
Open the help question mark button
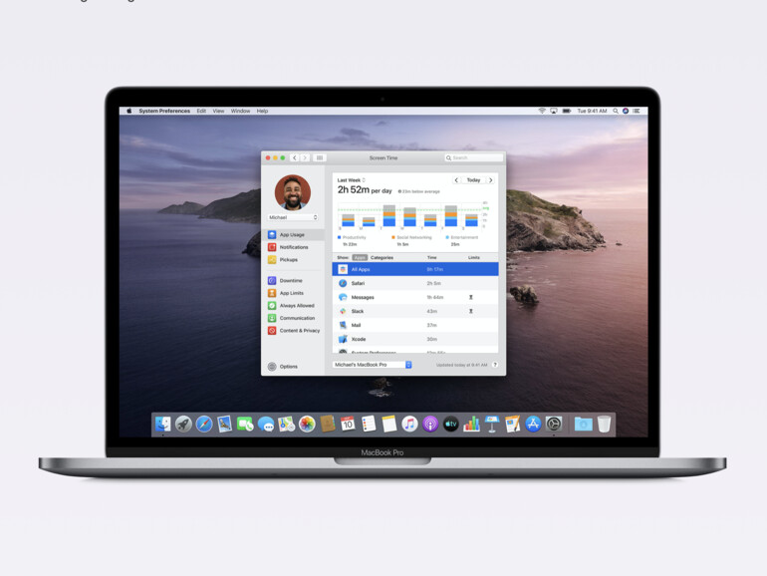(495, 365)
